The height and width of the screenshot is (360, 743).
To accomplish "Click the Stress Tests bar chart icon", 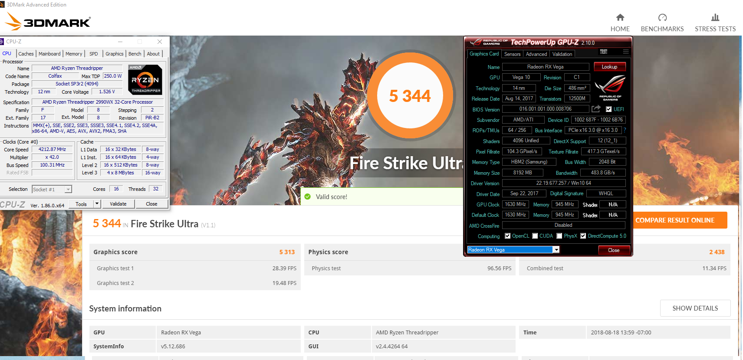I will click(715, 17).
